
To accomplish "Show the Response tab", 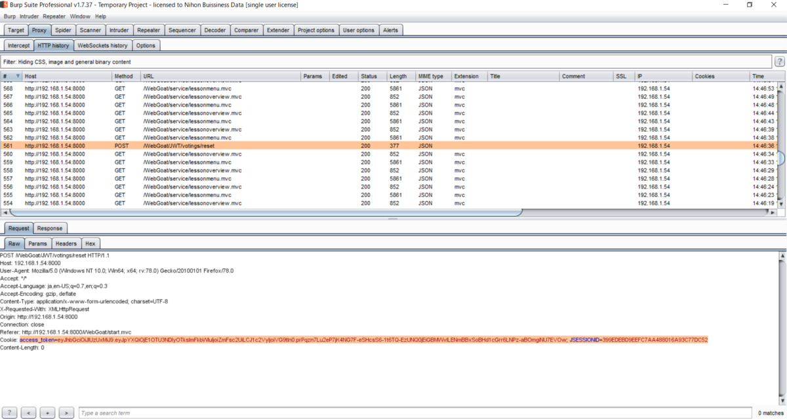I will click(x=50, y=228).
